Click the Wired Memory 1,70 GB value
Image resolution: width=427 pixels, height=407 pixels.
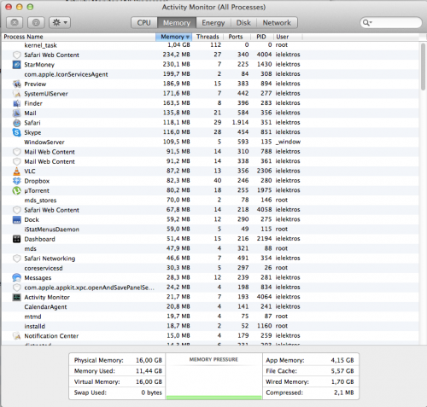[x=342, y=382]
